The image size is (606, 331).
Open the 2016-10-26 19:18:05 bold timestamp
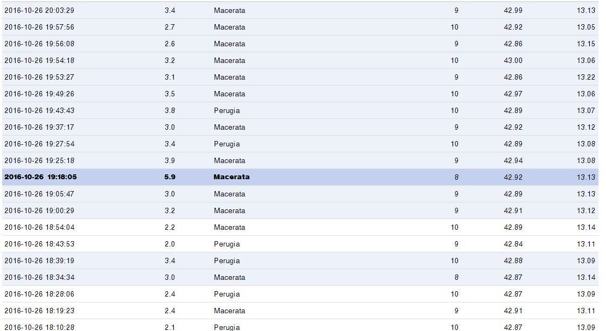(40, 177)
